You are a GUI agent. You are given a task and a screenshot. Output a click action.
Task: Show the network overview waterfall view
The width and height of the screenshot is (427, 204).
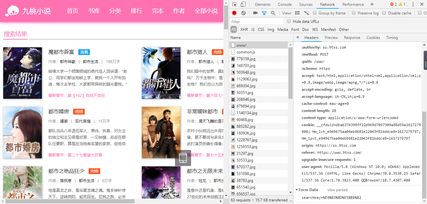(x=306, y=13)
